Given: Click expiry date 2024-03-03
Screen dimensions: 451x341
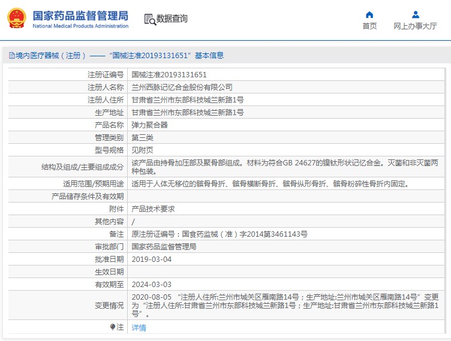Looking at the screenshot, I should (x=152, y=284).
